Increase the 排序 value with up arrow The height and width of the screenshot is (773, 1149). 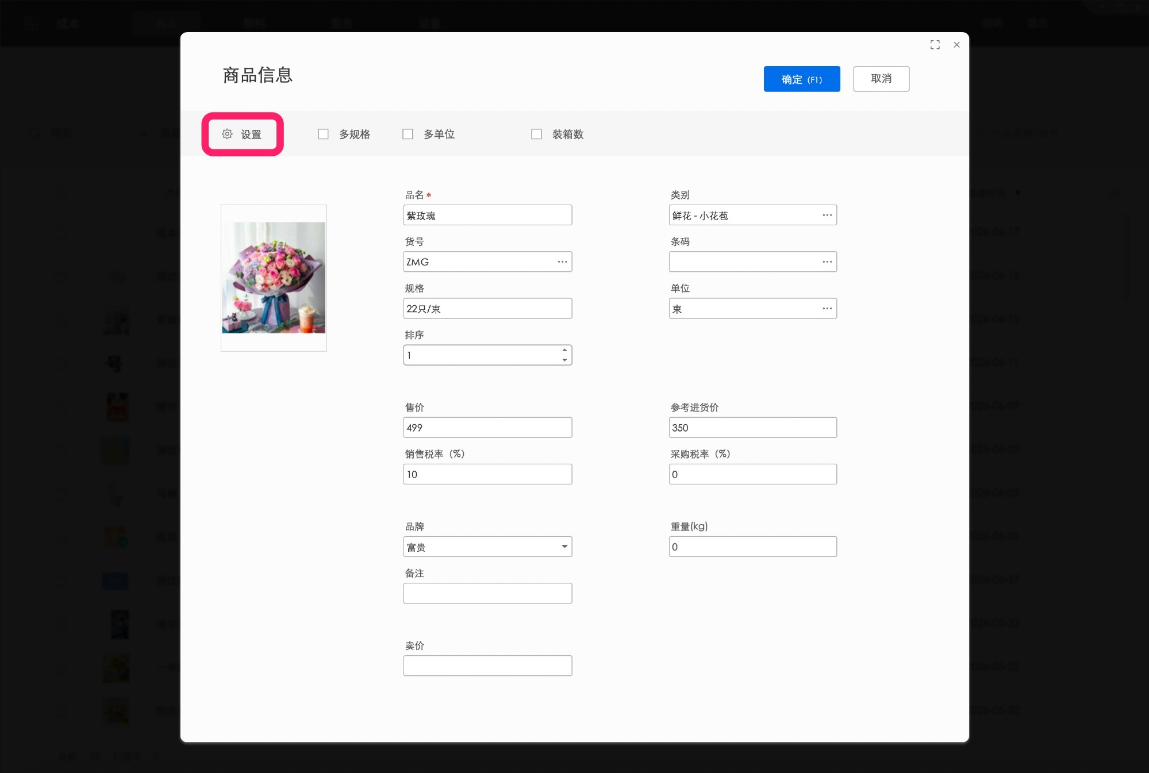564,350
